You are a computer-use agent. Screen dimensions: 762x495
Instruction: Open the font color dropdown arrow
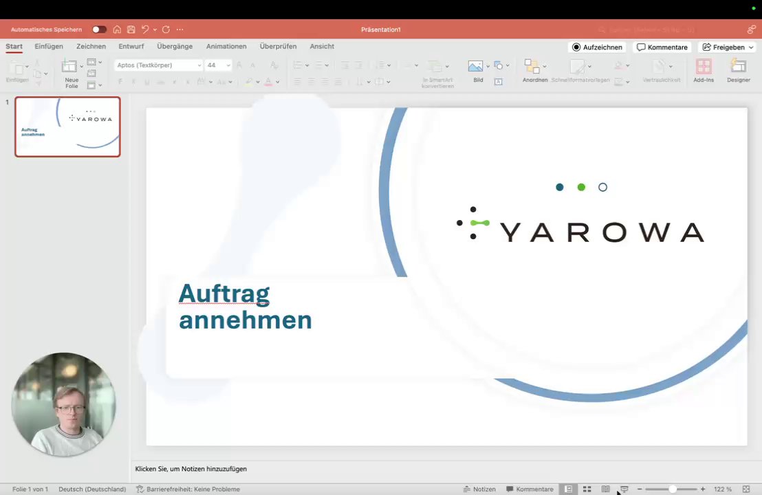tap(277, 82)
